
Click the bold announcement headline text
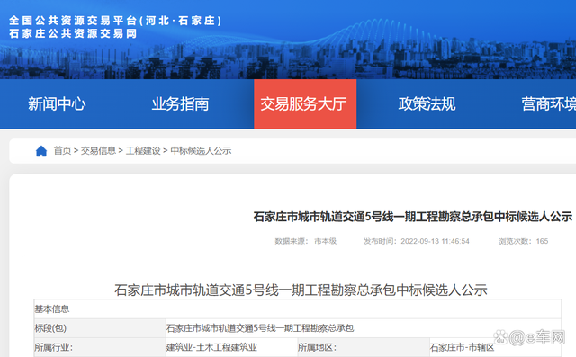click(x=413, y=217)
